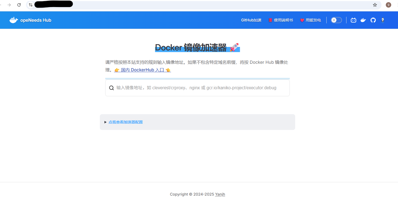Open the Bilibili icon link in header
Image resolution: width=398 pixels, height=201 pixels.
pos(353,20)
